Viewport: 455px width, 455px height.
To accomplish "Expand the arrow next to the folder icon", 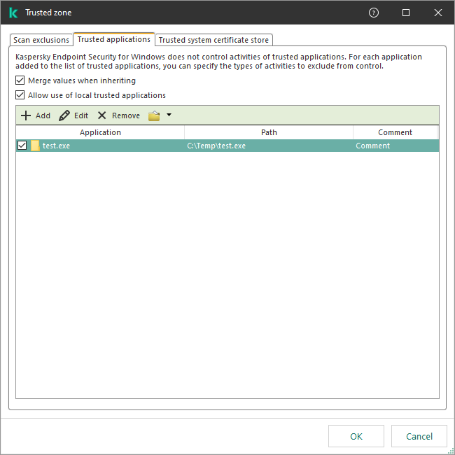I will click(169, 115).
